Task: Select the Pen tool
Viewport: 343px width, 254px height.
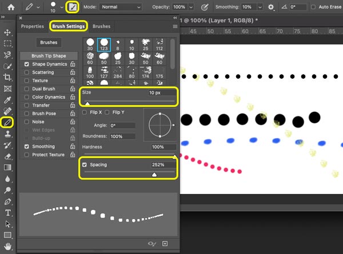Action: click(7, 201)
